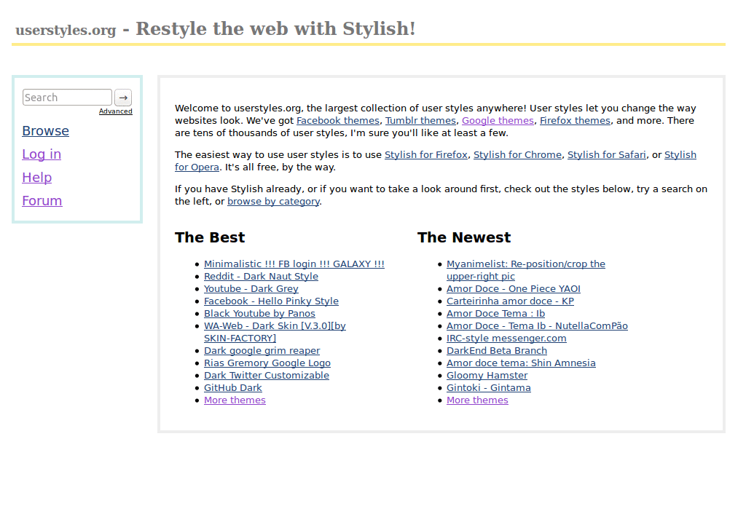Follow the Stylish for Safari link
The height and width of the screenshot is (506, 746).
[607, 155]
